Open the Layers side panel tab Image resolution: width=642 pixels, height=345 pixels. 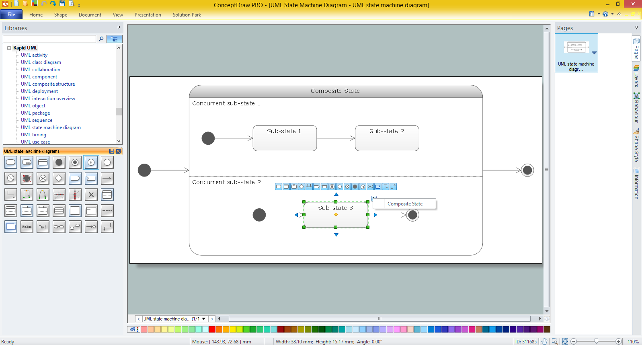[636, 76]
